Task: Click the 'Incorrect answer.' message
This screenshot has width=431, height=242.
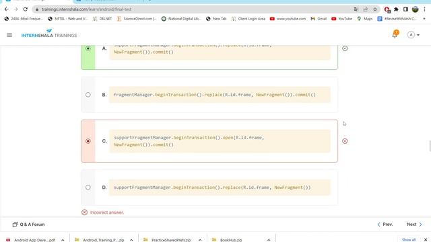Action: [107, 212]
